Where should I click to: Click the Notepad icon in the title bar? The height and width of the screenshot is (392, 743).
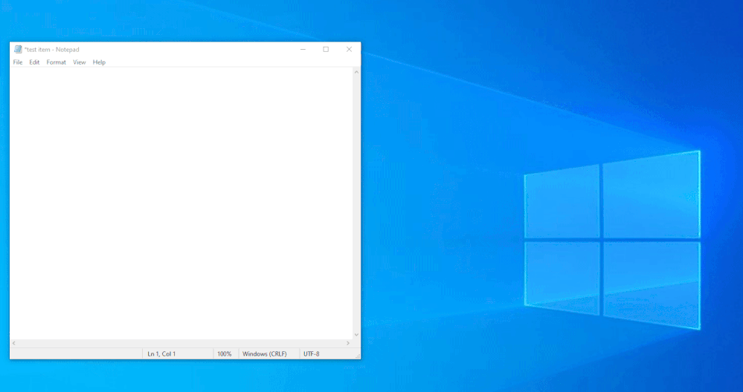tap(18, 50)
